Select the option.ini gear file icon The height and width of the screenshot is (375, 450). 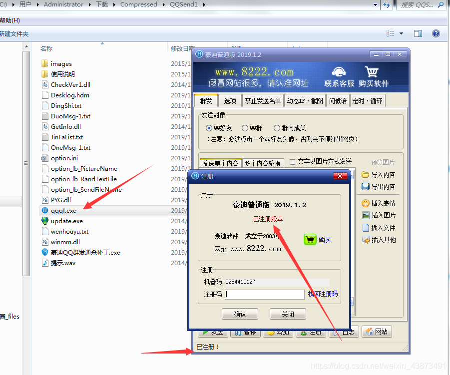tap(44, 158)
